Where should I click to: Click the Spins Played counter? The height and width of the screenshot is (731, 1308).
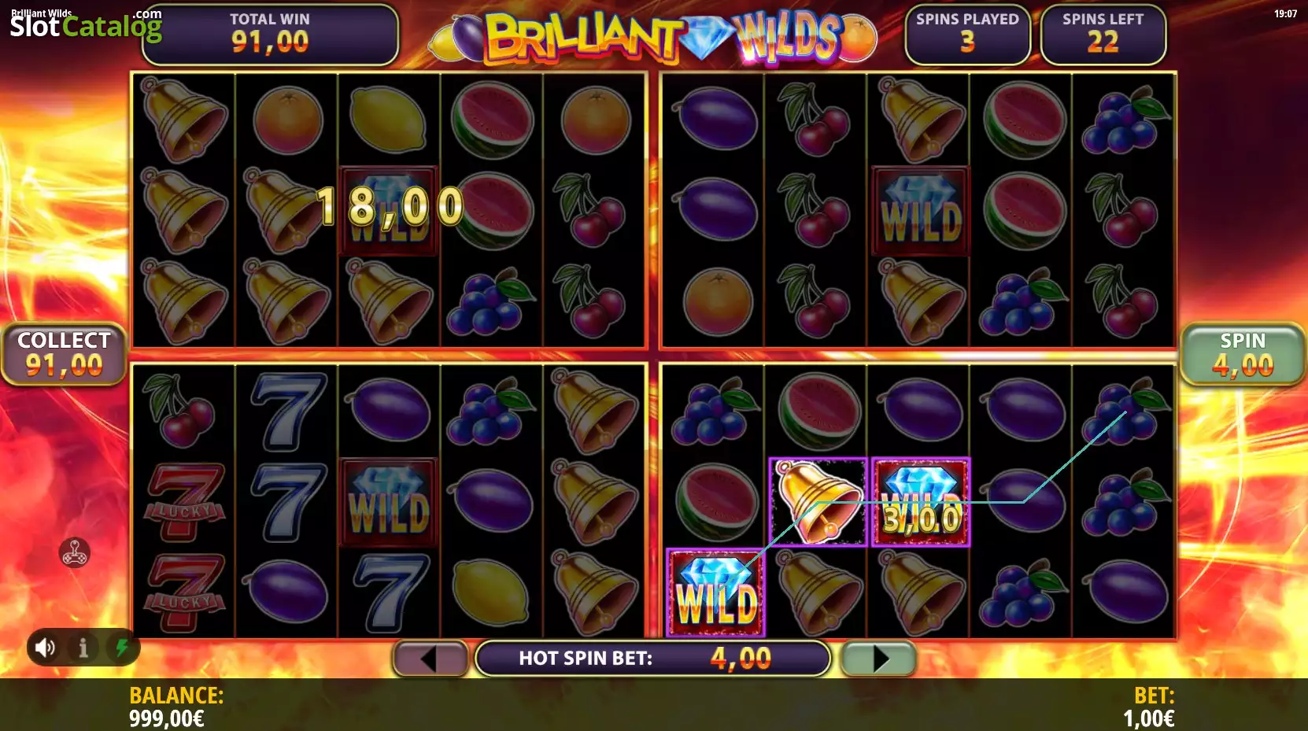pos(967,35)
